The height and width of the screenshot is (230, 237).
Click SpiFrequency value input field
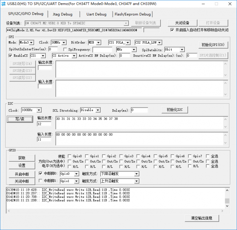[x=102, y=50]
